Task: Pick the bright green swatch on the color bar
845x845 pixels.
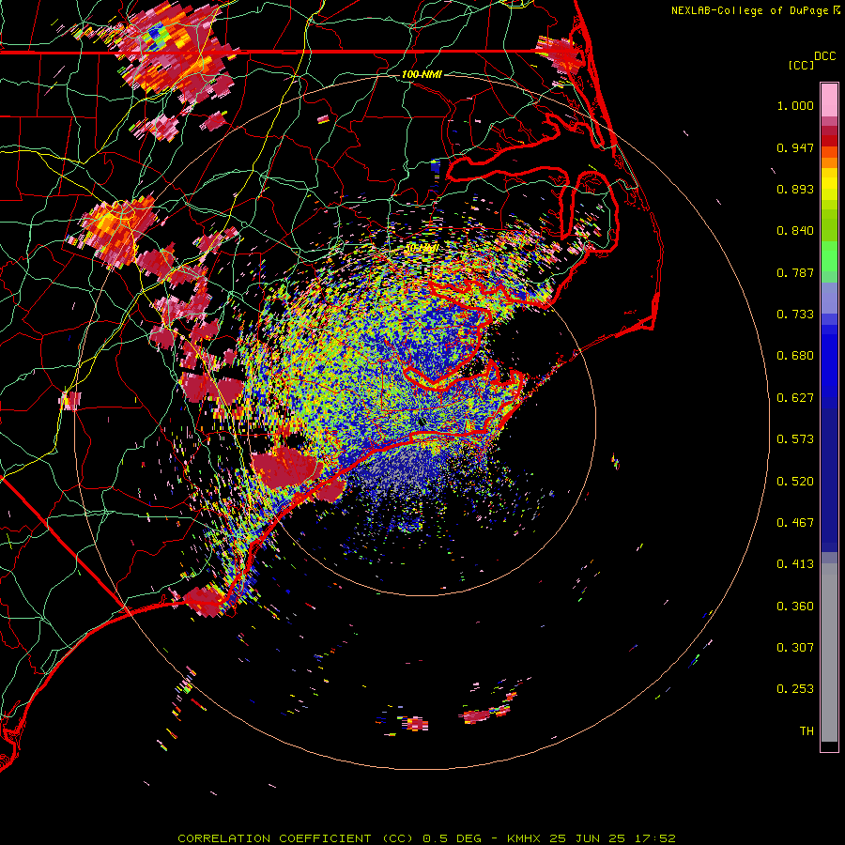Action: point(829,256)
